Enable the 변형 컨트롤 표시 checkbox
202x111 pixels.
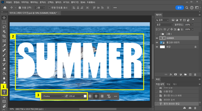pos(49,8)
